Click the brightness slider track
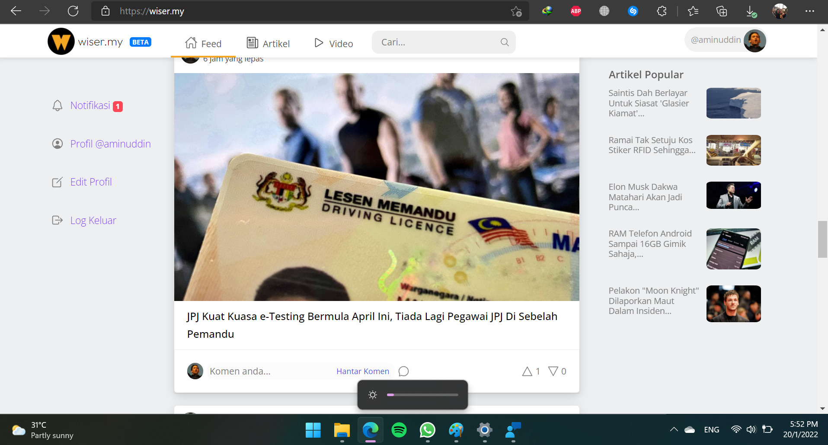 422,395
